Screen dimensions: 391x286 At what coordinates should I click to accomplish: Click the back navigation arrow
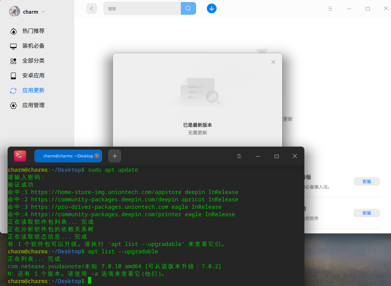[92, 8]
